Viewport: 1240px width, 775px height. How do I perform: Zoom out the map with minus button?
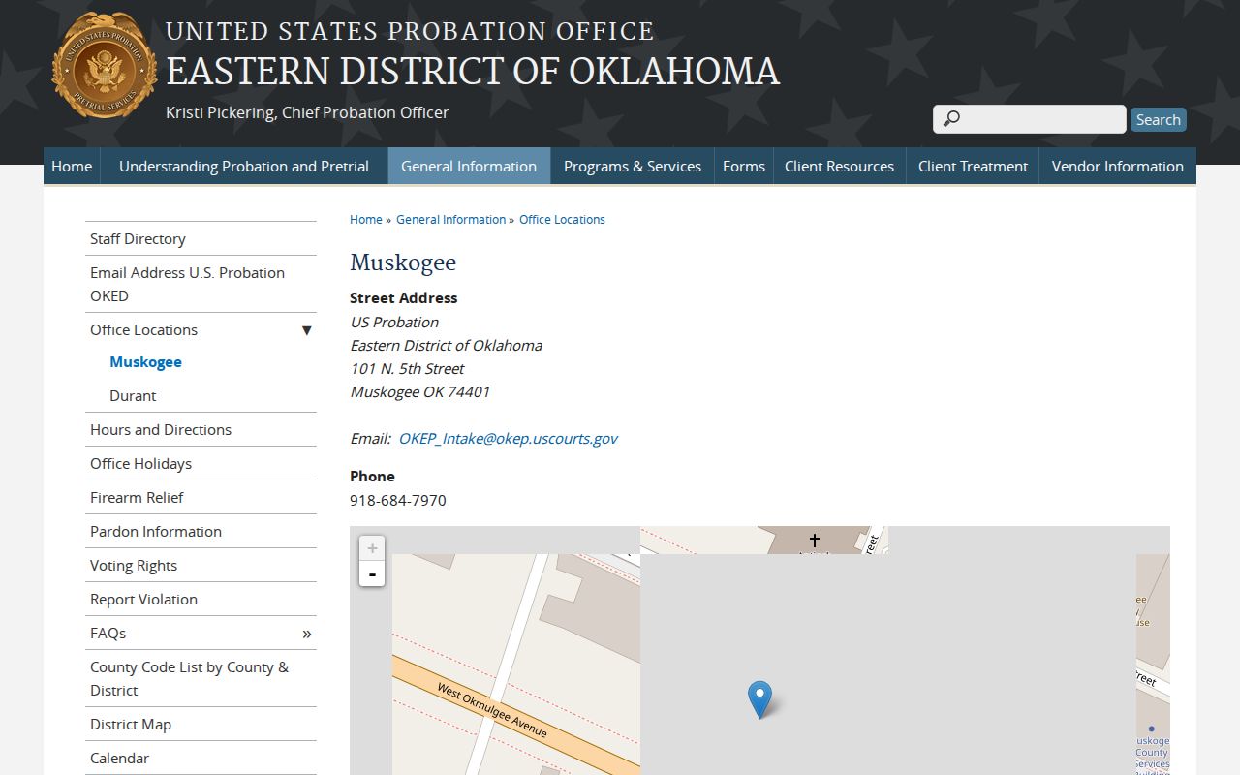(x=372, y=573)
